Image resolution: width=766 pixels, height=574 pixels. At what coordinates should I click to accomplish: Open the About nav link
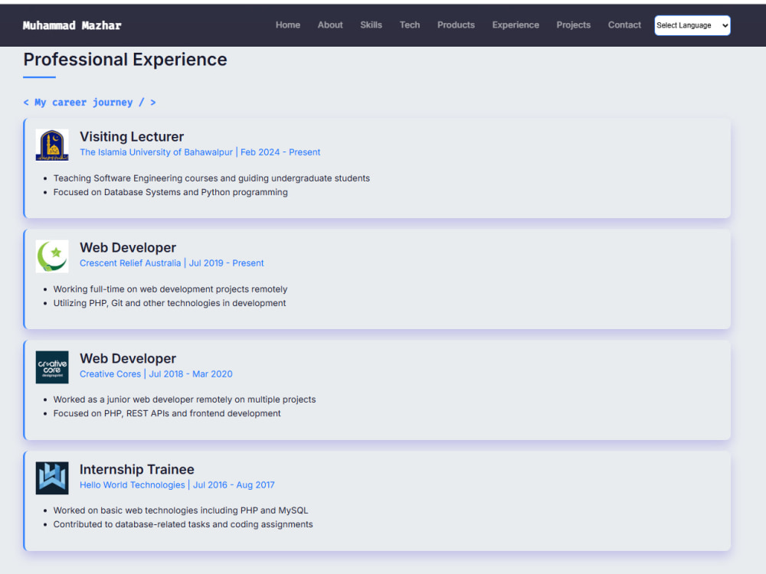click(330, 25)
